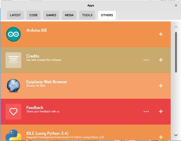Open the Arduino IDE app icon

tap(13, 34)
